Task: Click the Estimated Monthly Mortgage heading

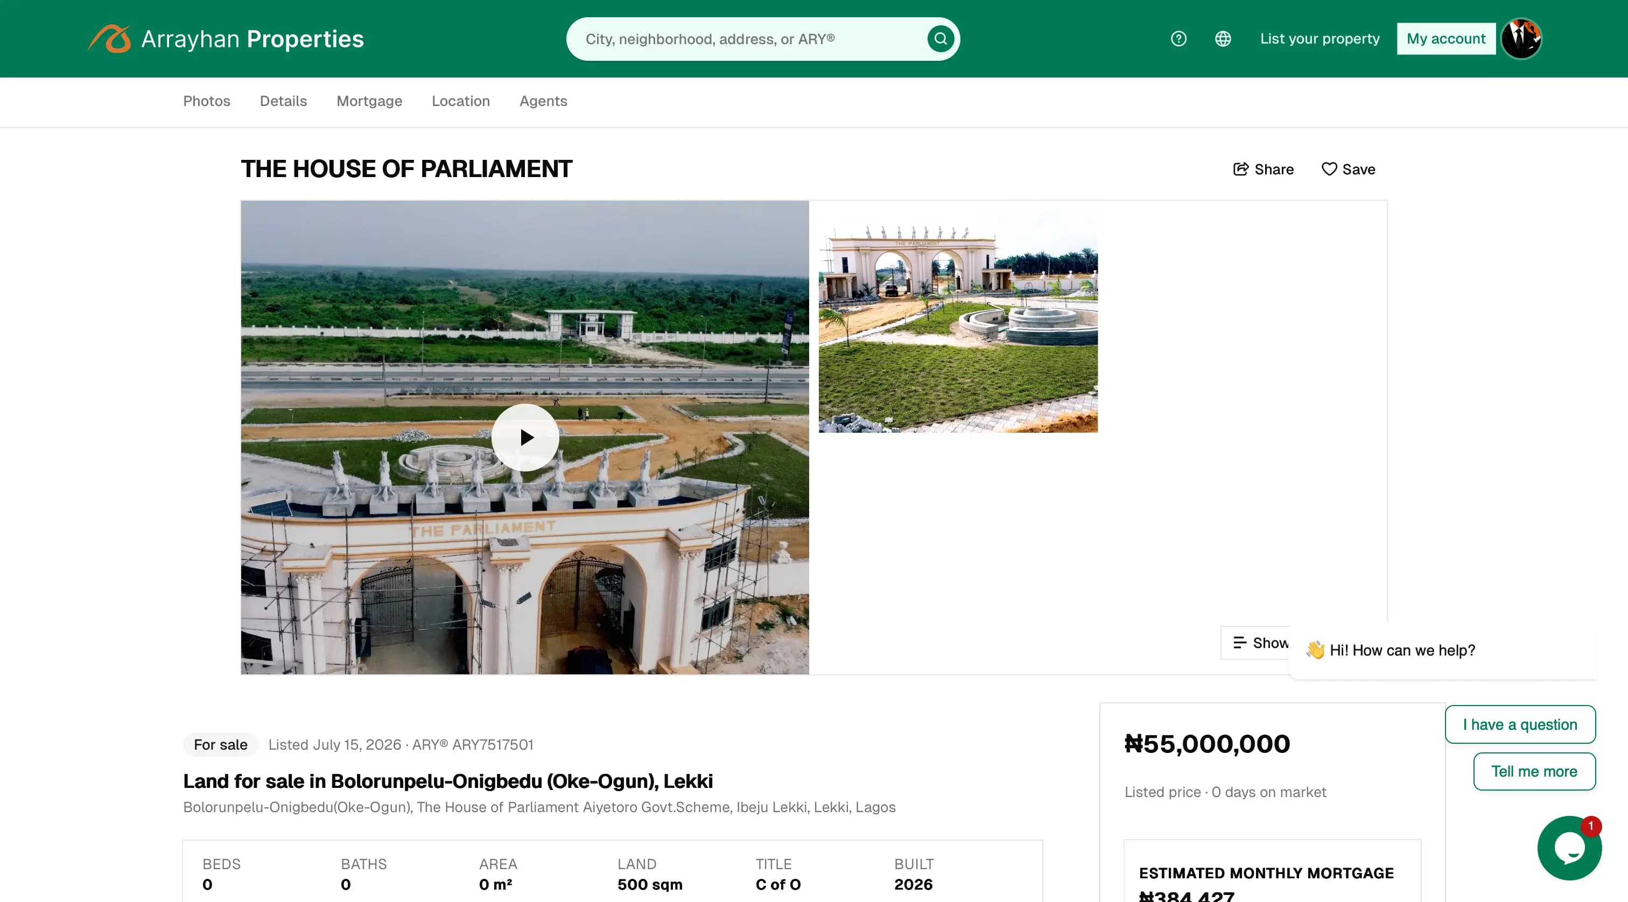Action: [1267, 873]
